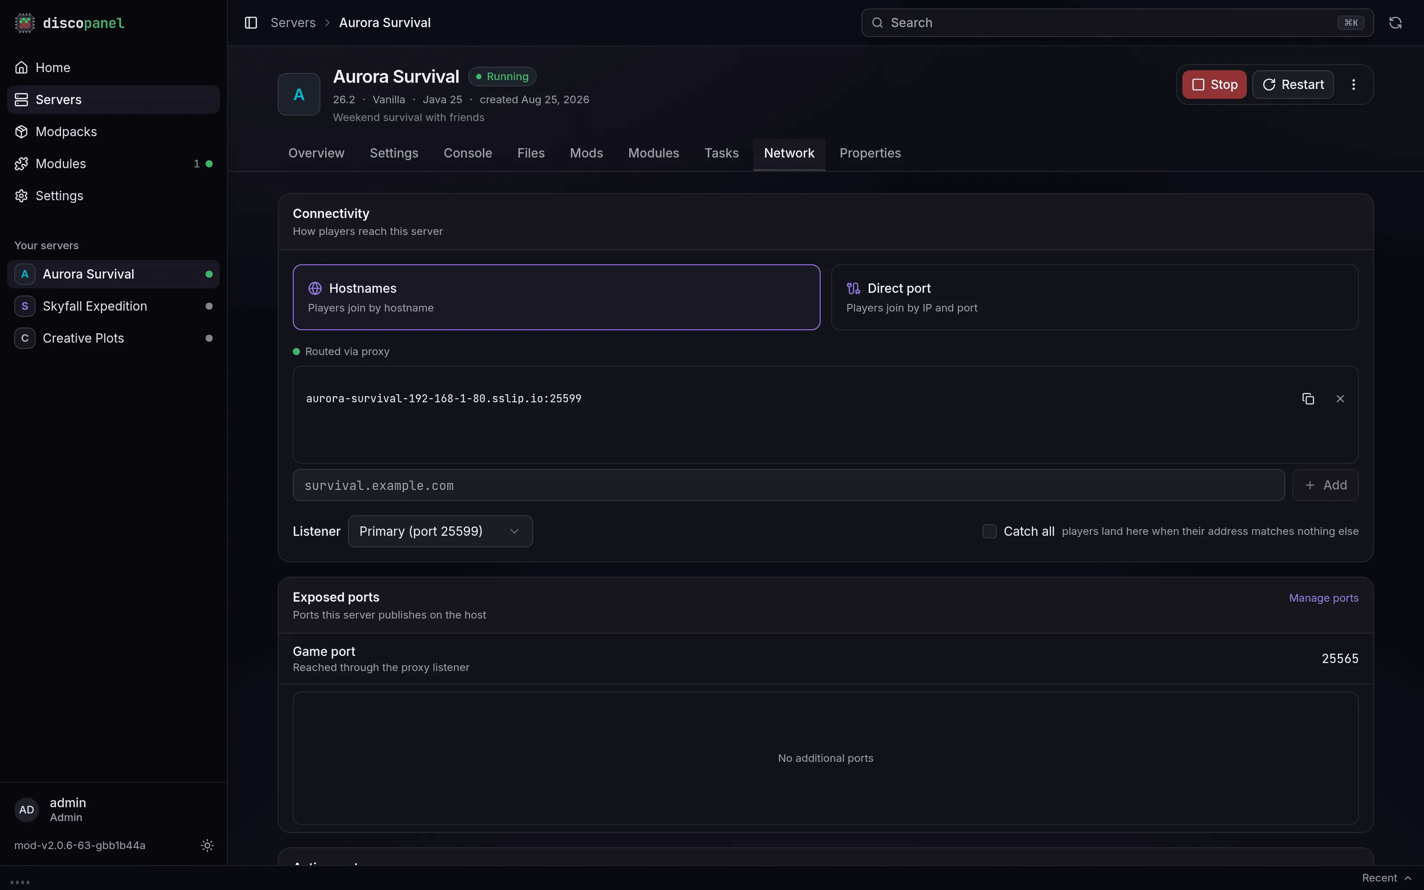Enable the Catch all checkbox
1424x890 pixels.
[989, 531]
